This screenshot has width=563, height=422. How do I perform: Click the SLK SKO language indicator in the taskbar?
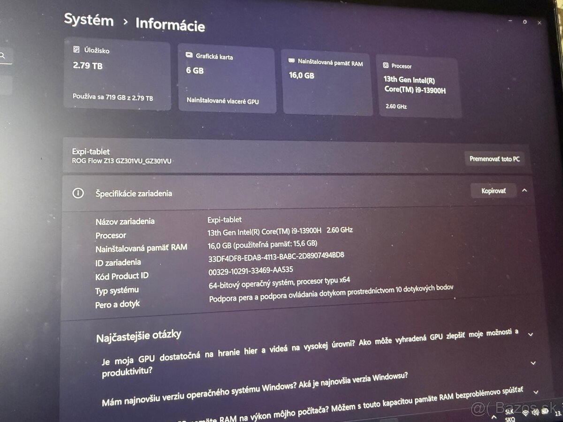coord(510,414)
